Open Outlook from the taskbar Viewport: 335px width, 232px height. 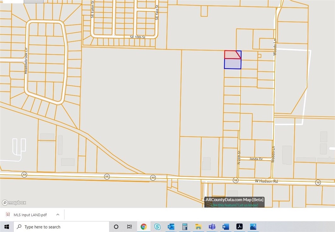[x=171, y=227]
